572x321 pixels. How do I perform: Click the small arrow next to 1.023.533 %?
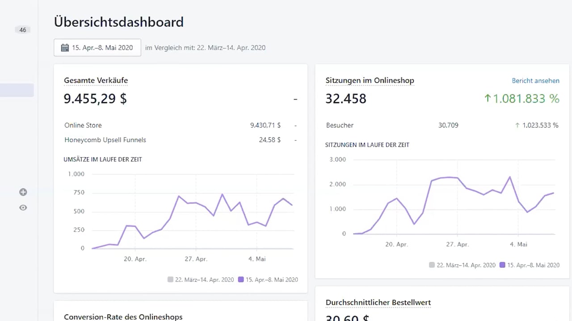click(517, 125)
